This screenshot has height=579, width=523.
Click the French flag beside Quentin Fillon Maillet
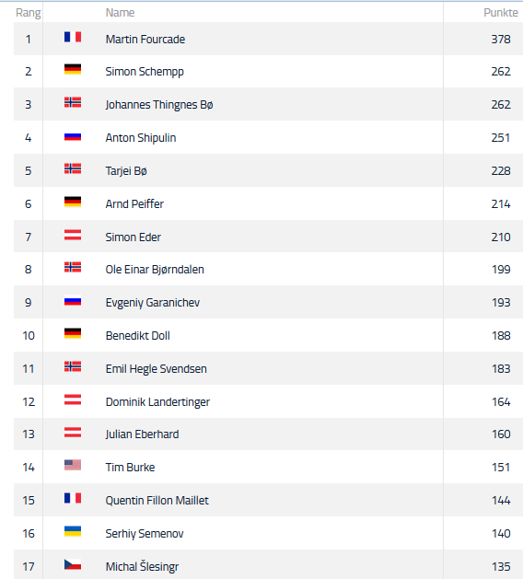(x=73, y=498)
